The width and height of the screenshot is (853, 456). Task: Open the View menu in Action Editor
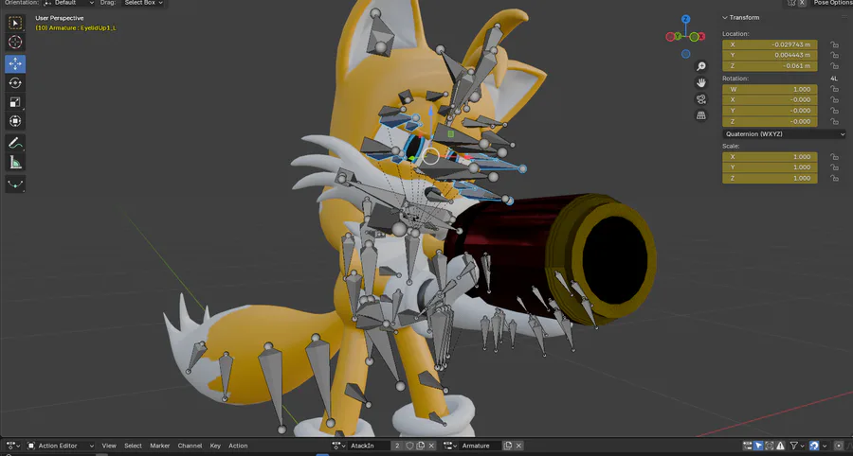109,446
